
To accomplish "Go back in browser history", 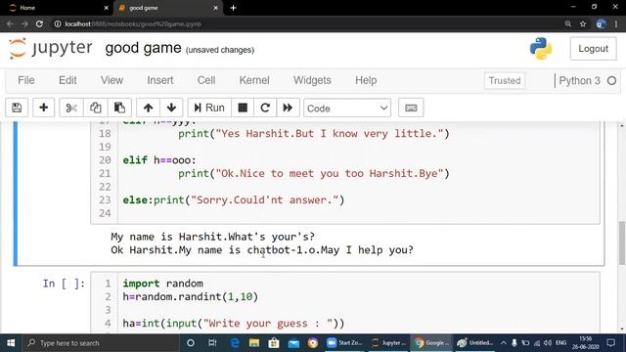I will 10,23.
